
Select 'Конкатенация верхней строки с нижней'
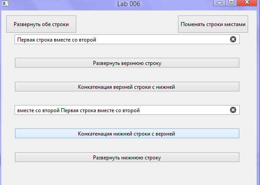coord(127,87)
